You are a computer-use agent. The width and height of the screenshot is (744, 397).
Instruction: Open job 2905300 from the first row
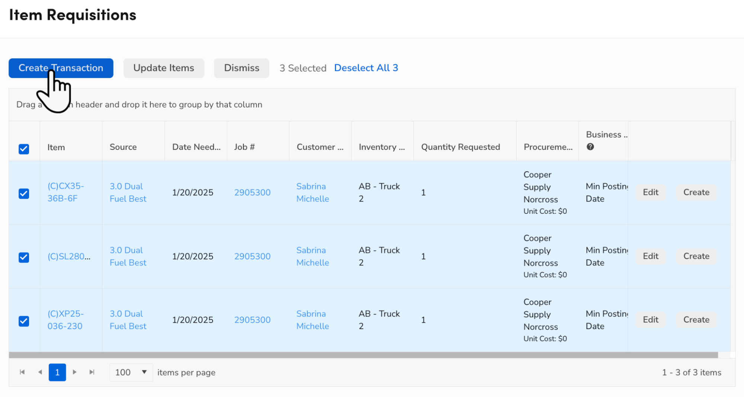(252, 192)
